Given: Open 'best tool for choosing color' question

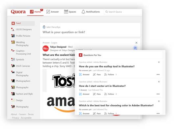Looking at the screenshot, I should point(116,105).
